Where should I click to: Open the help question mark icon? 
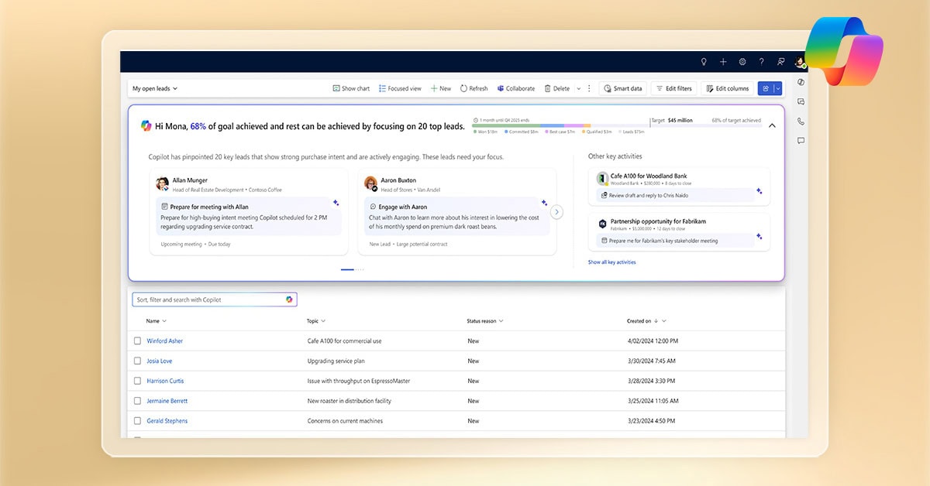pyautogui.click(x=761, y=62)
